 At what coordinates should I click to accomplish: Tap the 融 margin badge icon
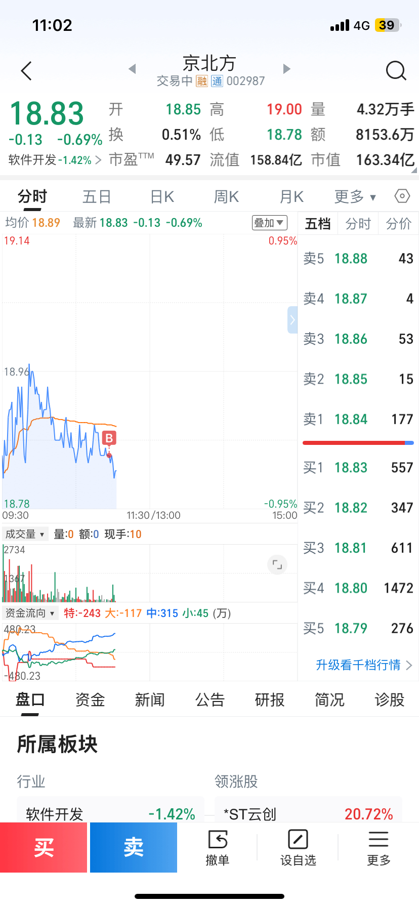(202, 81)
